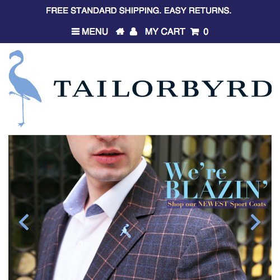Image resolution: width=280 pixels, height=280 pixels.
Task: Click Shop our NEWEST Sport Coats banner
Action: tap(217, 204)
